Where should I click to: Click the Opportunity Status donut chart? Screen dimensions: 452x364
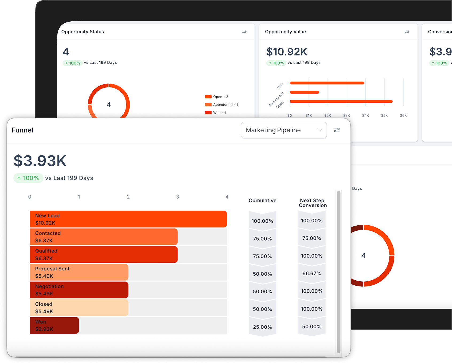tap(109, 101)
